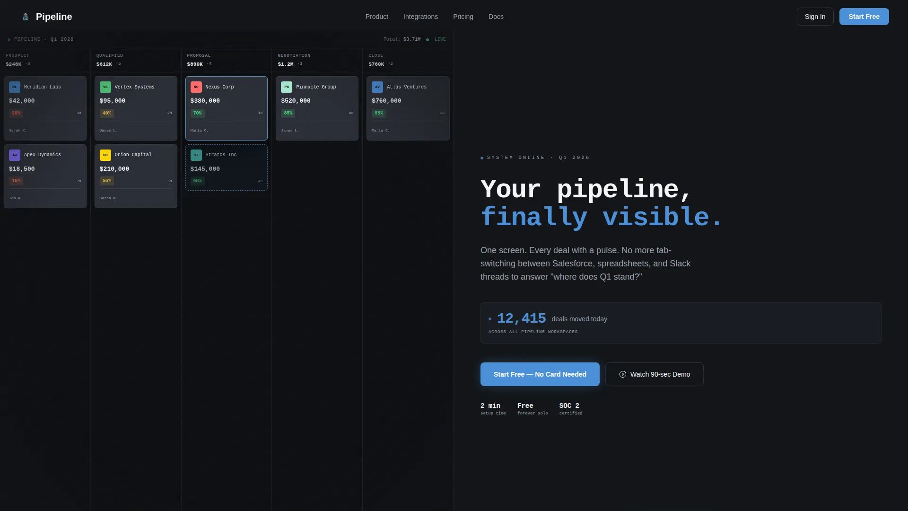This screenshot has width=908, height=511.
Task: Click the green LIVE status dot
Action: click(428, 40)
